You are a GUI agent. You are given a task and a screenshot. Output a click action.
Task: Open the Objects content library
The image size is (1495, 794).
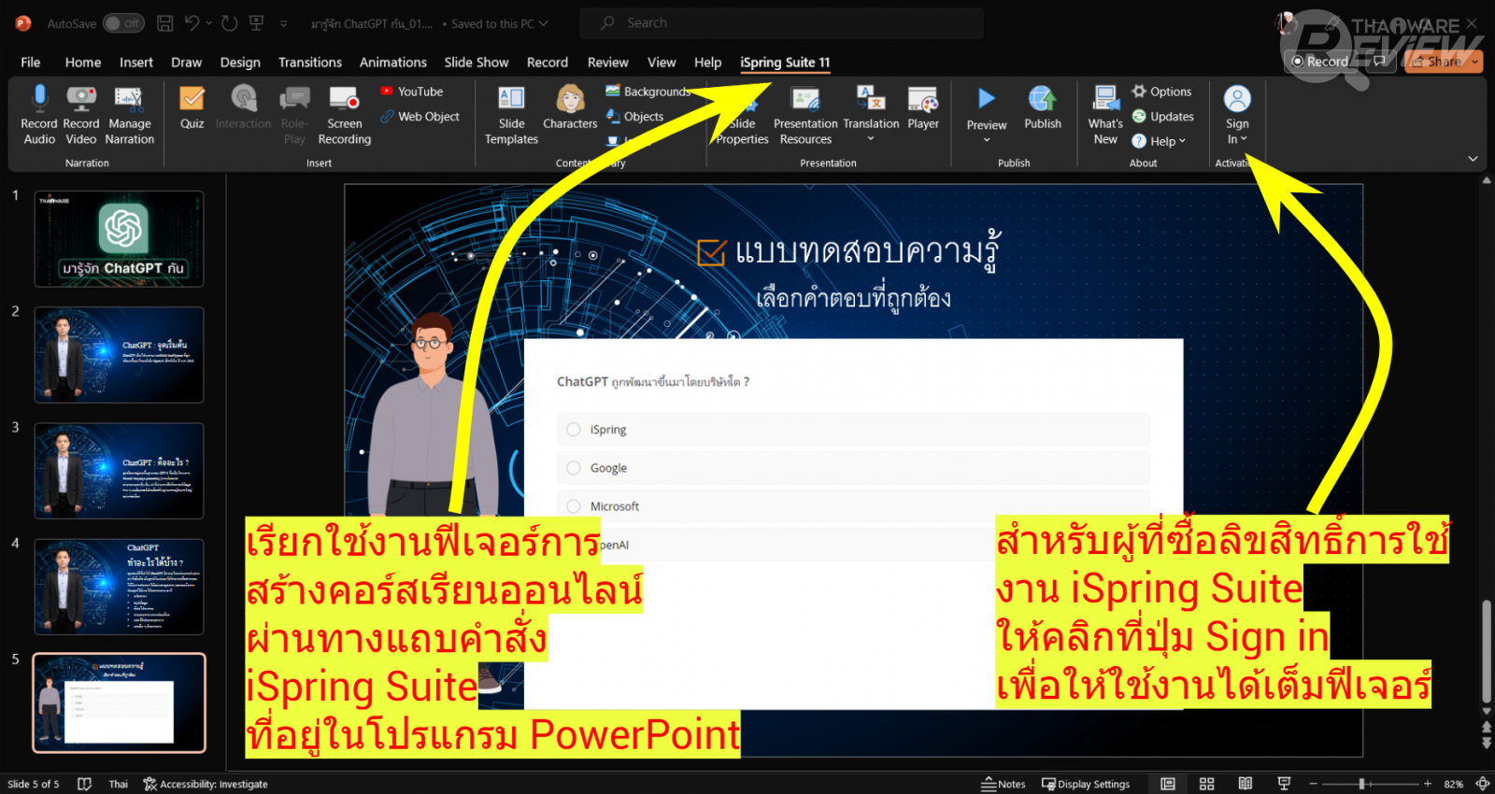click(x=635, y=117)
